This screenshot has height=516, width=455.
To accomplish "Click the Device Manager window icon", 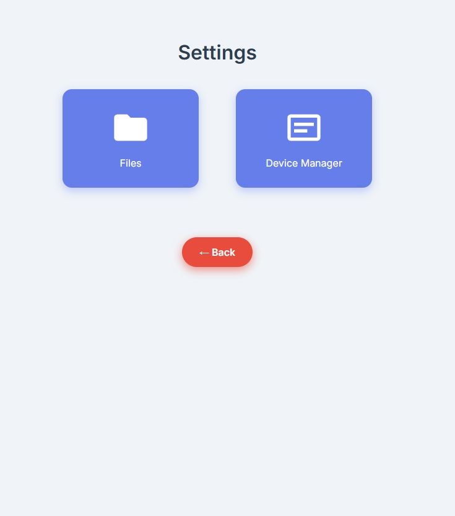I will tap(304, 128).
